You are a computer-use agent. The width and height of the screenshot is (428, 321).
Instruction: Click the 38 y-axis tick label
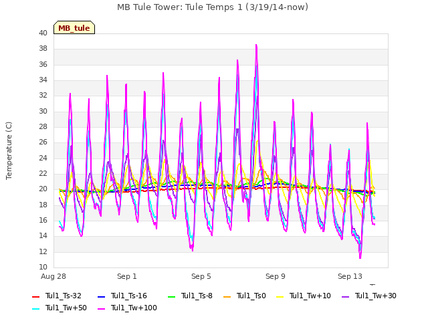tap(43, 49)
